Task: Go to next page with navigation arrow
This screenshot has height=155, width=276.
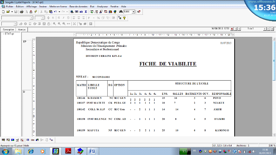Action: [x=265, y=29]
